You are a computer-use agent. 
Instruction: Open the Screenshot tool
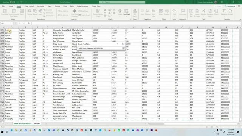point(49,16)
